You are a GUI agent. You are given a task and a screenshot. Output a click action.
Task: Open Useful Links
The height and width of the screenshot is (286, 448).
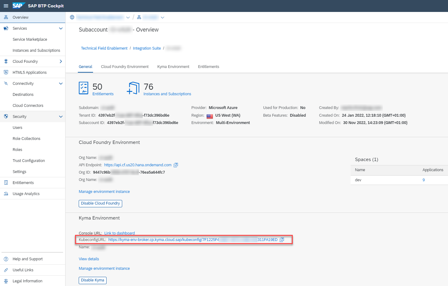23,270
